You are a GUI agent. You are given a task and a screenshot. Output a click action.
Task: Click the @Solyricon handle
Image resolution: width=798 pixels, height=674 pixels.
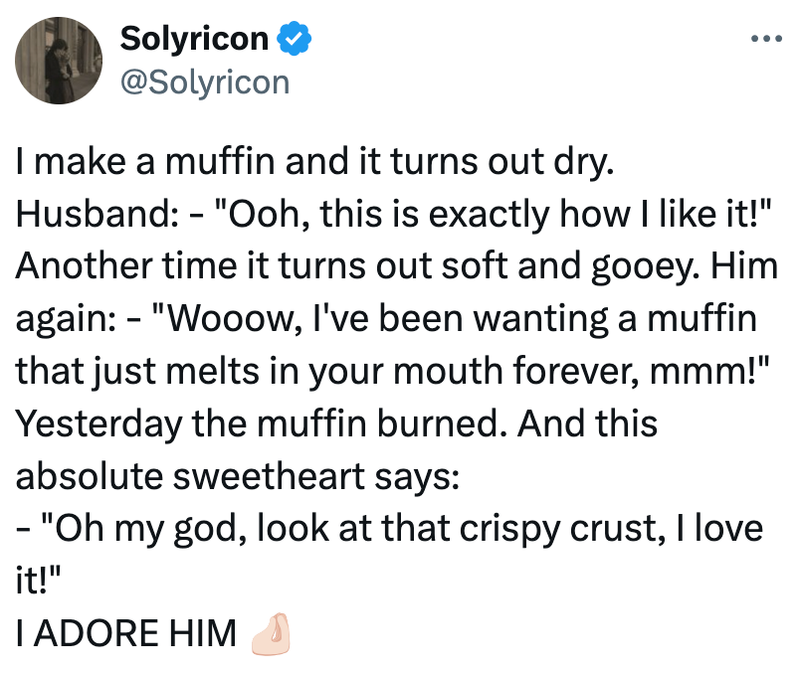tap(204, 81)
